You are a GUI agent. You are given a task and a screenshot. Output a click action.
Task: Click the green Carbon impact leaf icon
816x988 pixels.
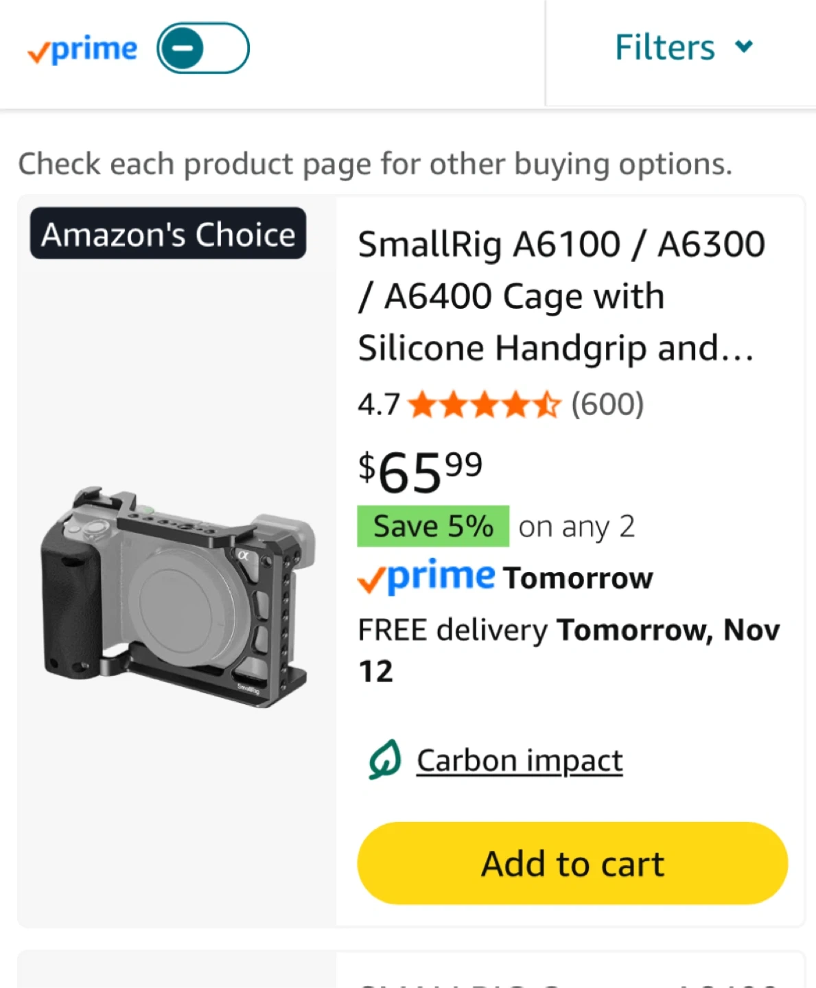tap(384, 760)
